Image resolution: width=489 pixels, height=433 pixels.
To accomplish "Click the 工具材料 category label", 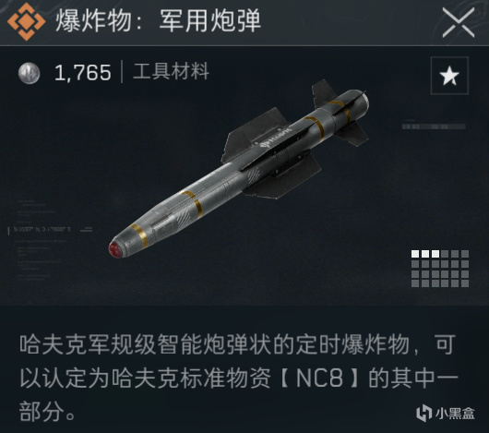I will click(x=171, y=71).
